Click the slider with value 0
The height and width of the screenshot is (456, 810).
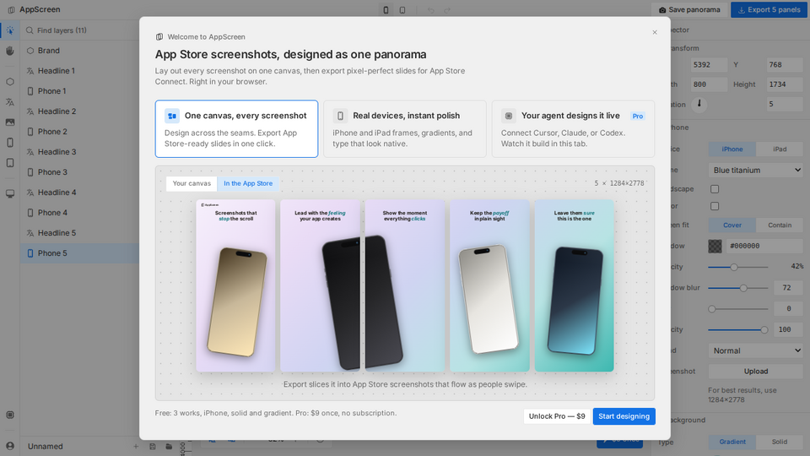(737, 309)
